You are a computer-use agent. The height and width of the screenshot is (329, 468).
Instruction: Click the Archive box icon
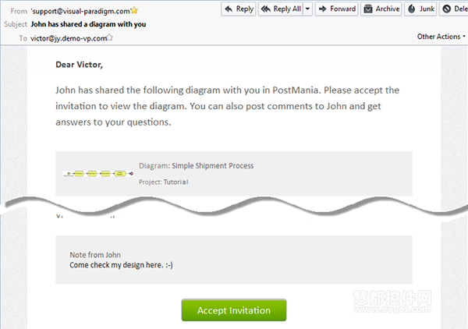[x=368, y=9]
